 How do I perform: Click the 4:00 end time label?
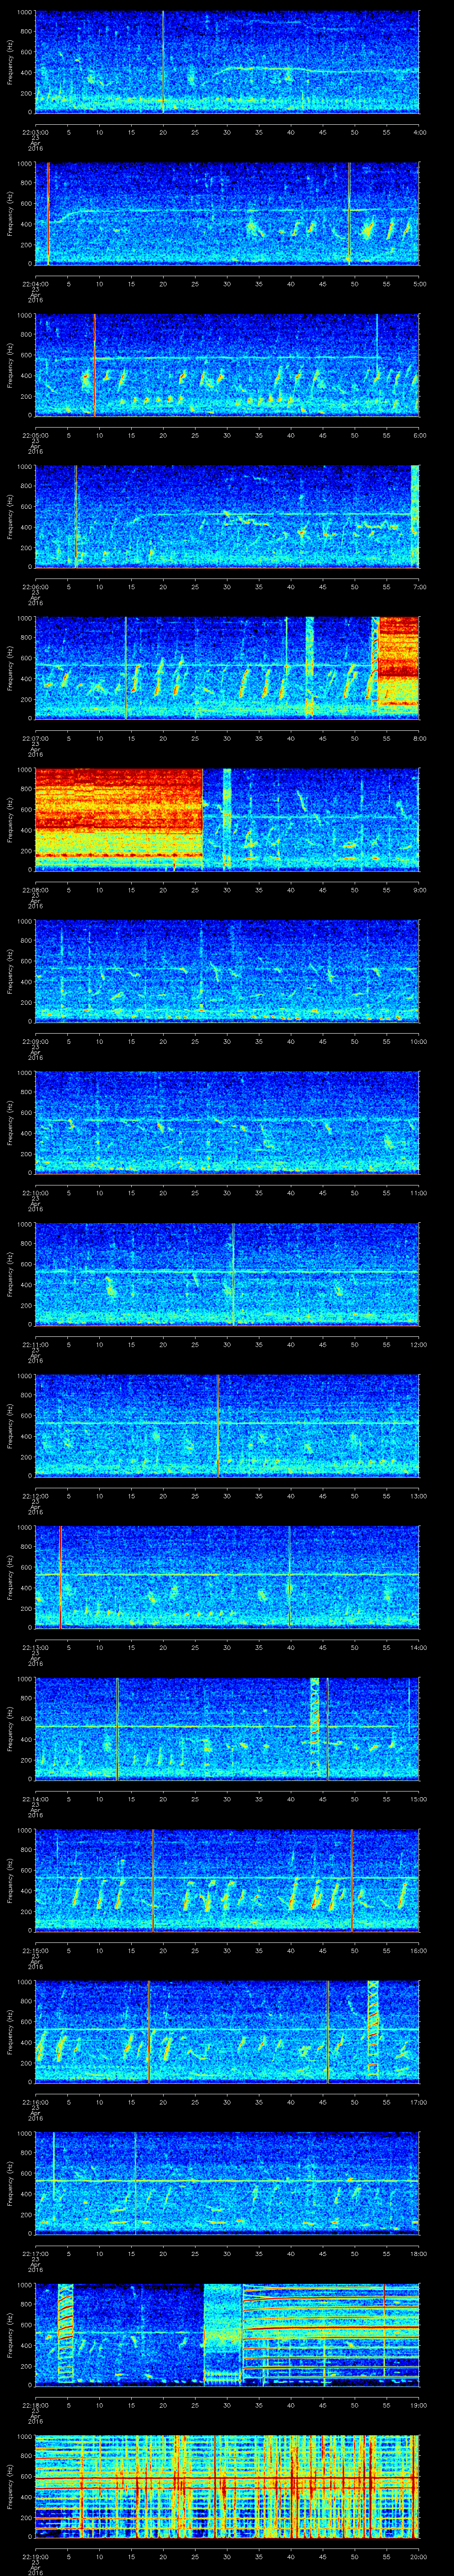tap(419, 132)
